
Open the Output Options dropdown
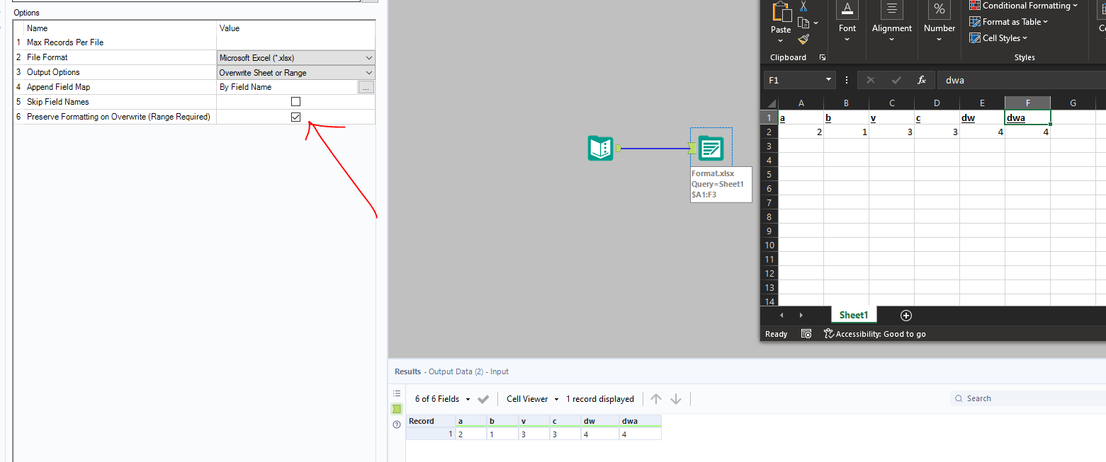(x=295, y=71)
